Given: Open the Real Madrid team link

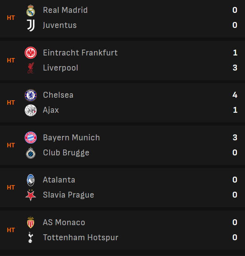Looking at the screenshot, I should (65, 10).
